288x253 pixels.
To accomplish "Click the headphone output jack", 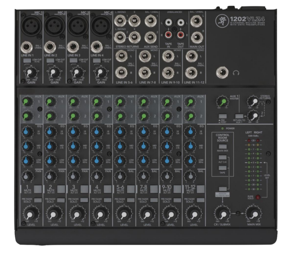I will click(222, 73).
